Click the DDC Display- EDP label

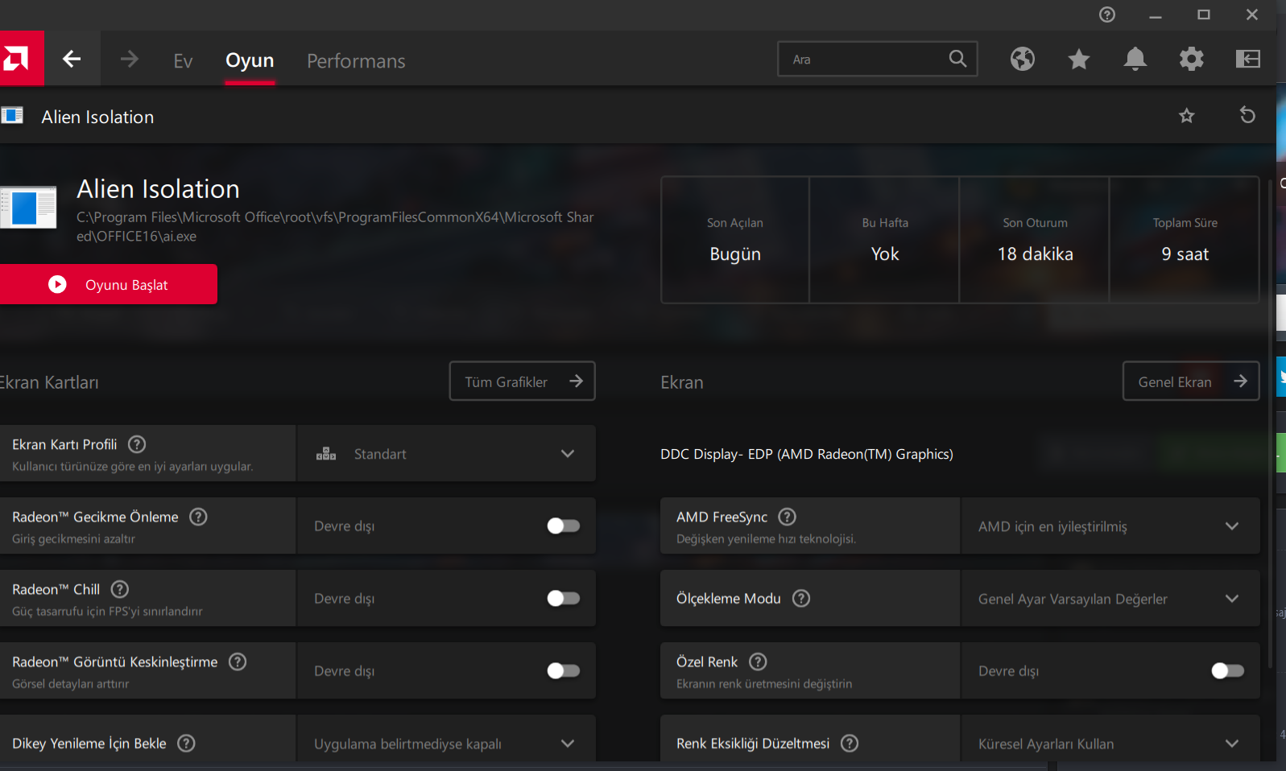(x=807, y=454)
